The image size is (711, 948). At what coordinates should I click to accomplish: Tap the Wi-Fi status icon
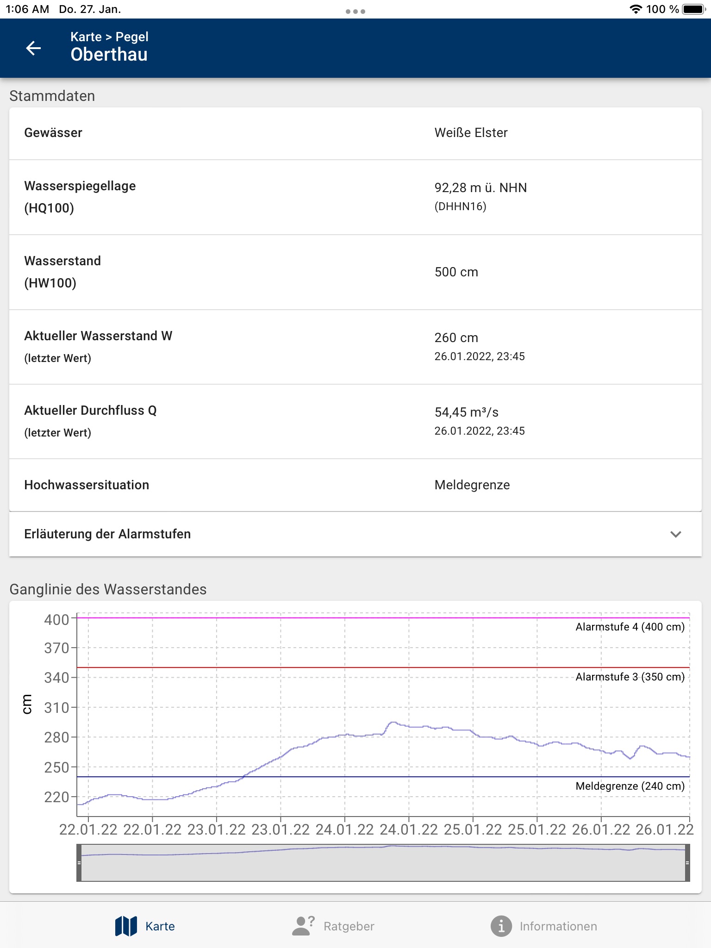(636, 9)
